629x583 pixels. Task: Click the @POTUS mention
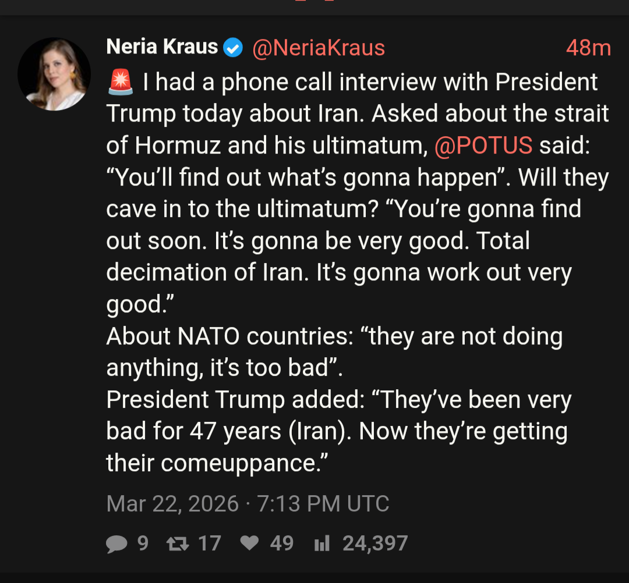click(x=483, y=145)
